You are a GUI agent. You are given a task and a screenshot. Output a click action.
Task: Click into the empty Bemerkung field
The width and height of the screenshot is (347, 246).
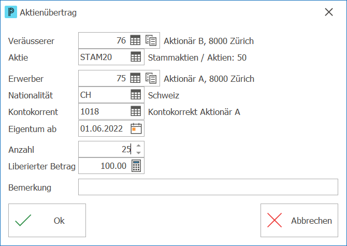[x=208, y=187]
